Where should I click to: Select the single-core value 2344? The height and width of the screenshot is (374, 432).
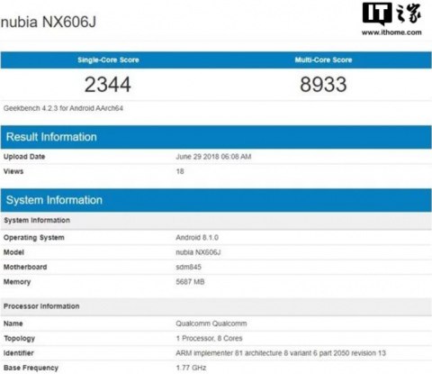pyautogui.click(x=108, y=85)
